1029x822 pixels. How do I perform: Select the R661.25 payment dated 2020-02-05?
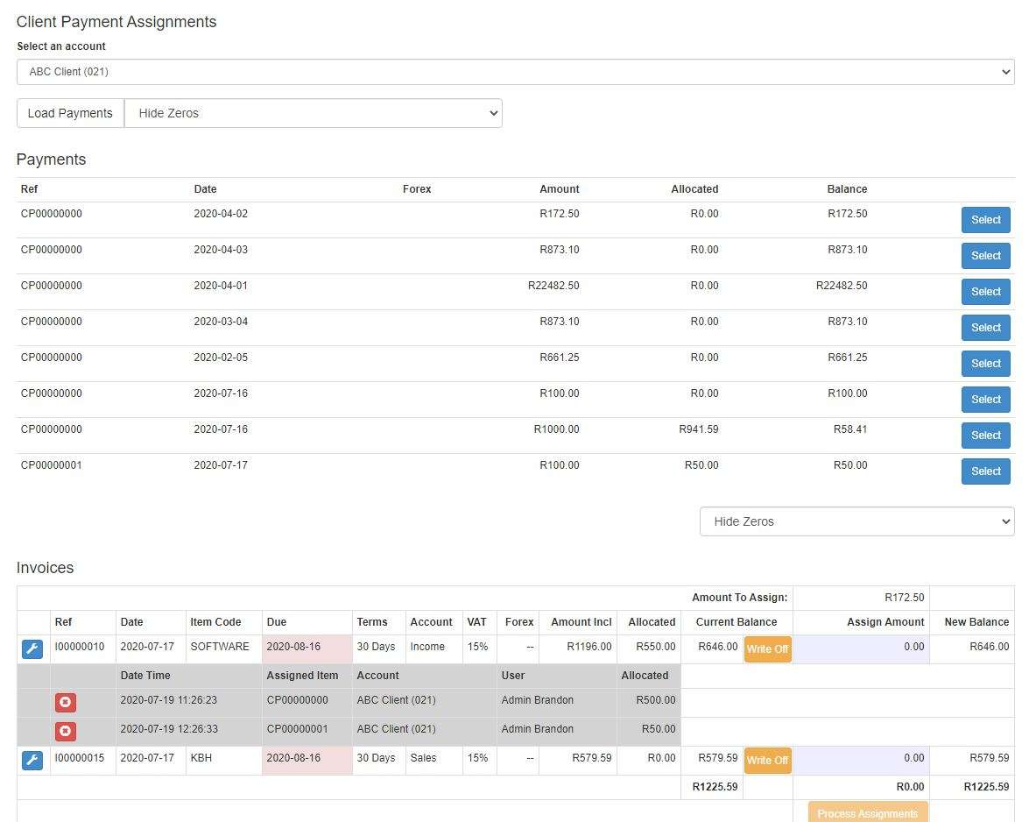click(985, 364)
